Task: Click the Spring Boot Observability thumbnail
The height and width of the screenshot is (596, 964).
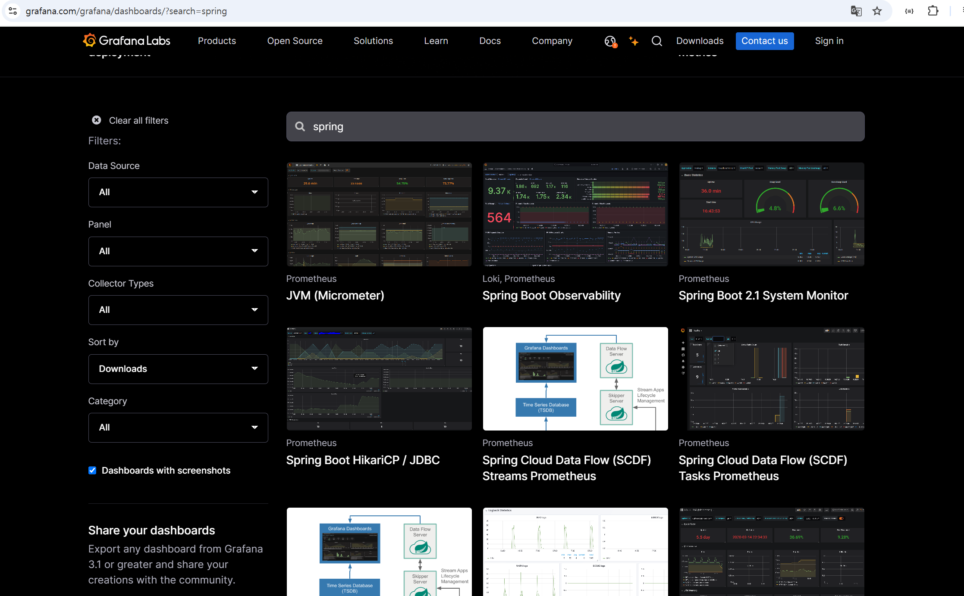Action: pyautogui.click(x=575, y=214)
